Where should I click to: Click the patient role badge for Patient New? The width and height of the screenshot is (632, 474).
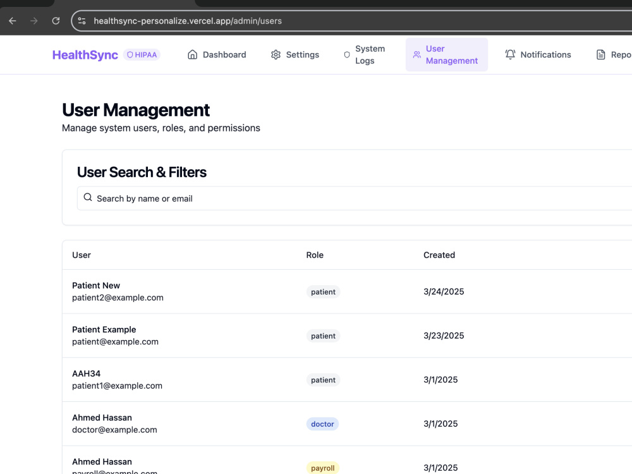(323, 292)
